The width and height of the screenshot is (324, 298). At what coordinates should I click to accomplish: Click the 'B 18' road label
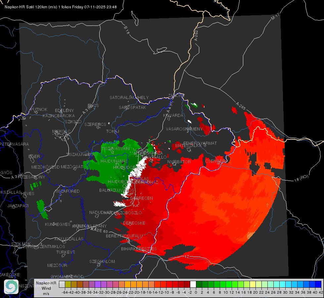127,30
